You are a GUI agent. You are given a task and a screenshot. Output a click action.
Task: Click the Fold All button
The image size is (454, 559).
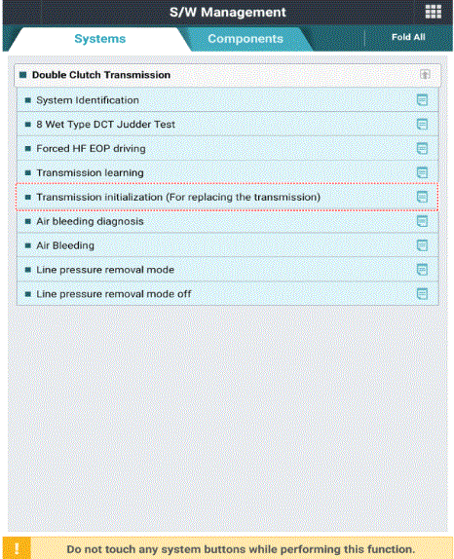pos(408,37)
